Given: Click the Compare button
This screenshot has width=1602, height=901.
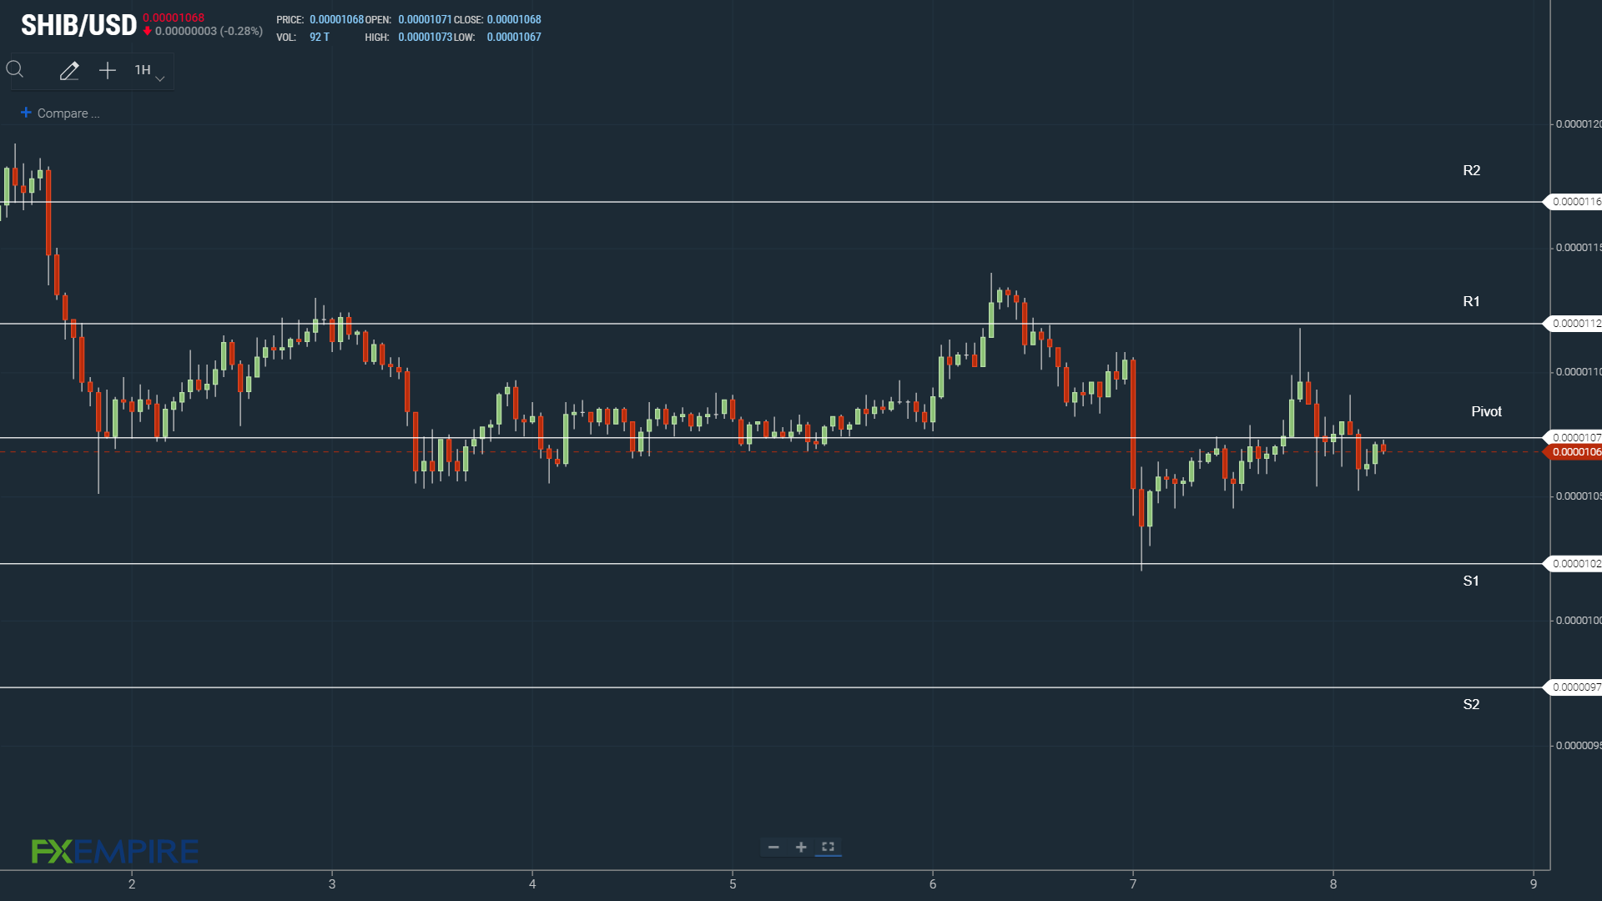Looking at the screenshot, I should (60, 113).
